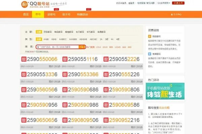Click hot search term 888
The width and height of the screenshot is (202, 134).
(x=111, y=47)
